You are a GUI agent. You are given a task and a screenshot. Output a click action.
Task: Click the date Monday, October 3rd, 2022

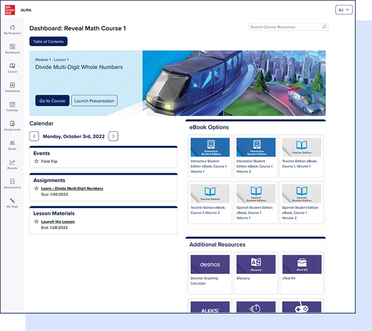pyautogui.click(x=74, y=136)
